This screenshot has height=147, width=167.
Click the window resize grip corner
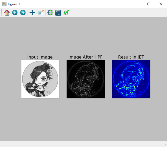[x=165, y=145]
